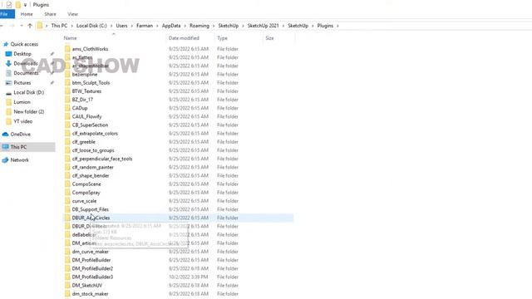Click 10/2/2022 3:39 PM date cell
Viewport: 532px width, 299px height.
tap(189, 277)
